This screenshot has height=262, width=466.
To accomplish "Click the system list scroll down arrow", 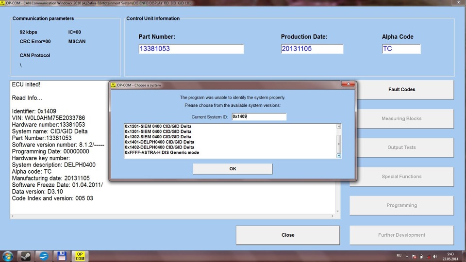I will 338,156.
